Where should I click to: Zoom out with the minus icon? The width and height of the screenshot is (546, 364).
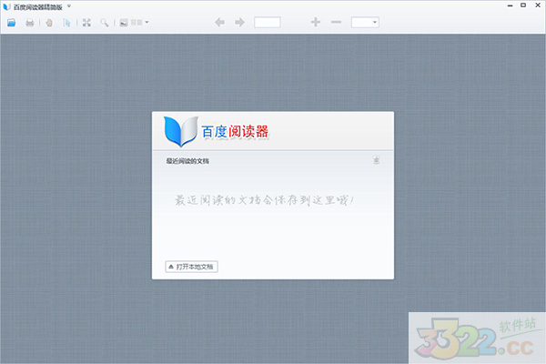click(x=336, y=22)
